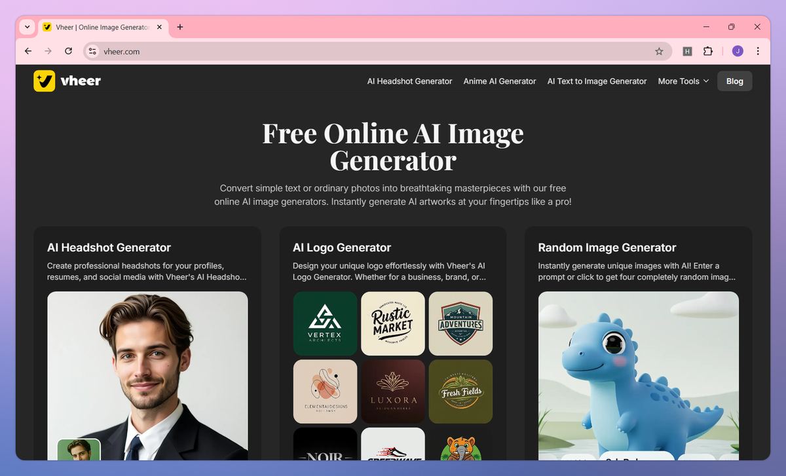Click the Vheer yellow logo icon
The image size is (786, 476).
tap(45, 81)
